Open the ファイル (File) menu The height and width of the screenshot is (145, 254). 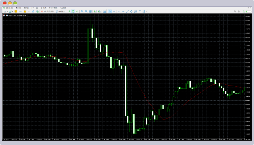coord(9,8)
